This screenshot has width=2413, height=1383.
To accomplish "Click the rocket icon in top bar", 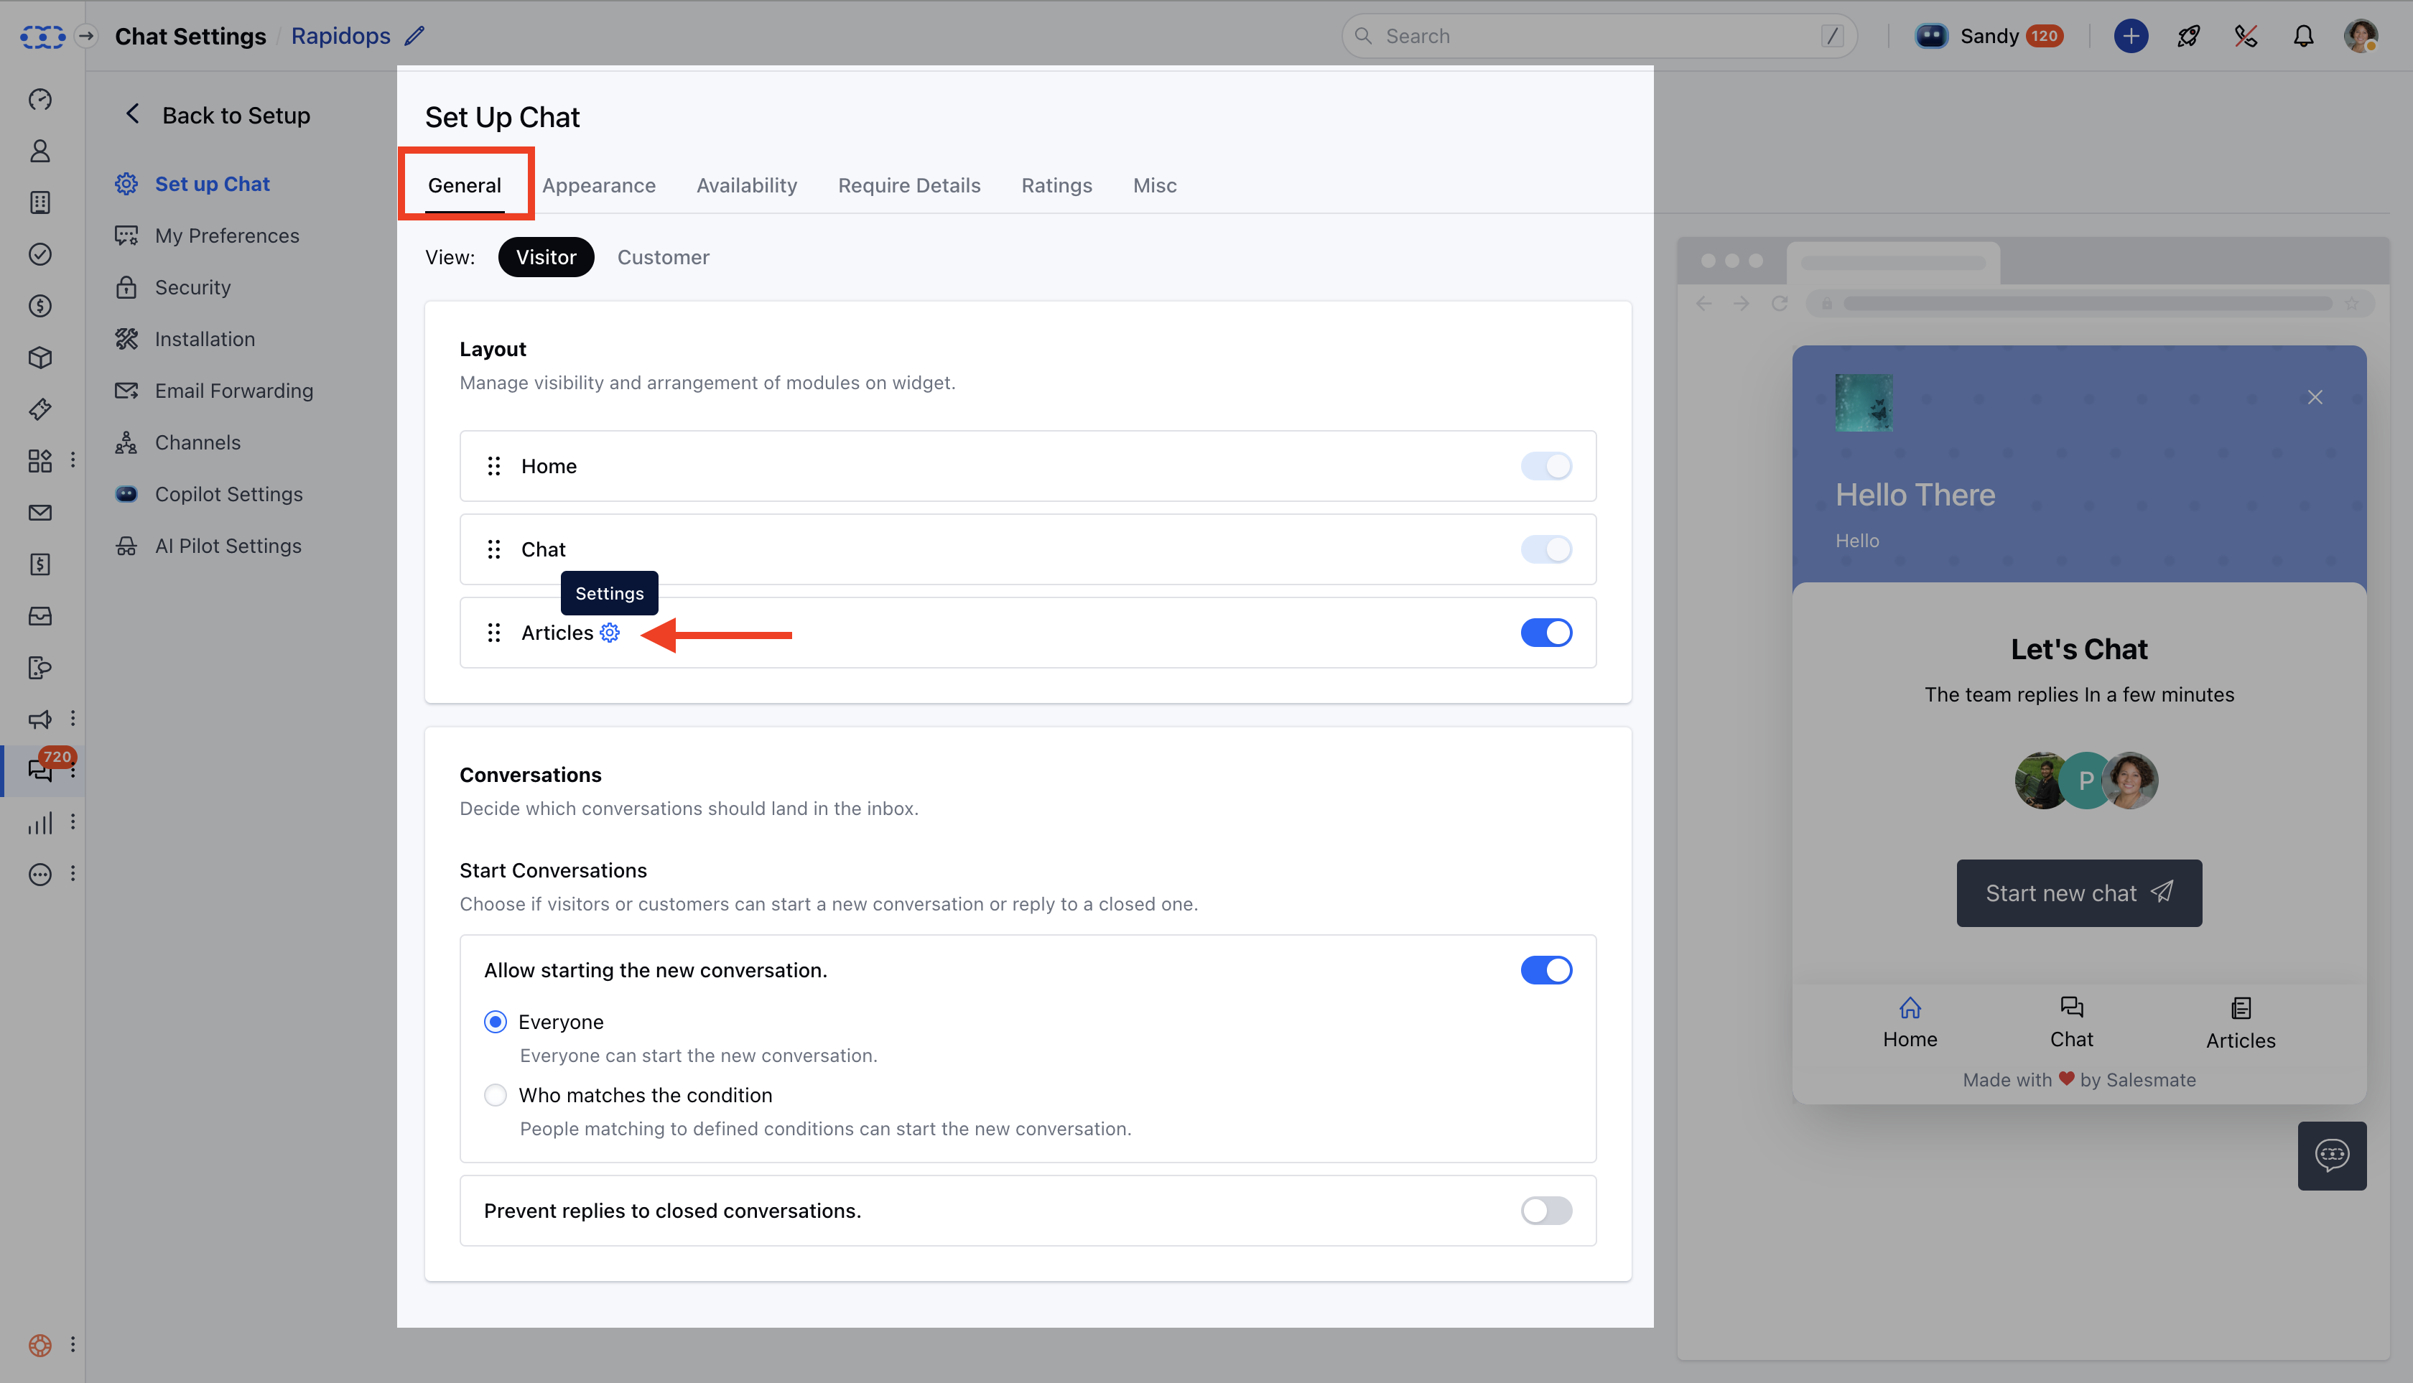I will pyautogui.click(x=2189, y=36).
